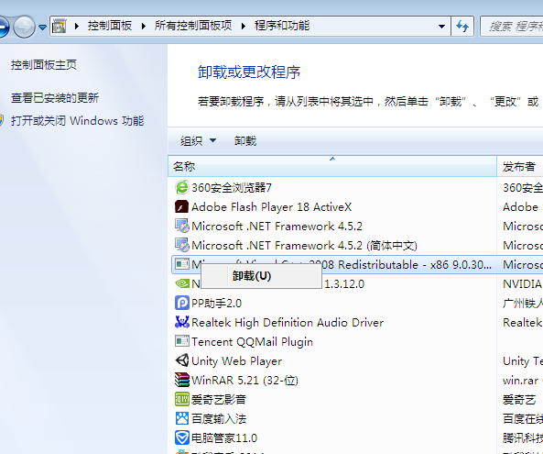
Task: Click the Adobe Flash Player icon
Action: (182, 207)
